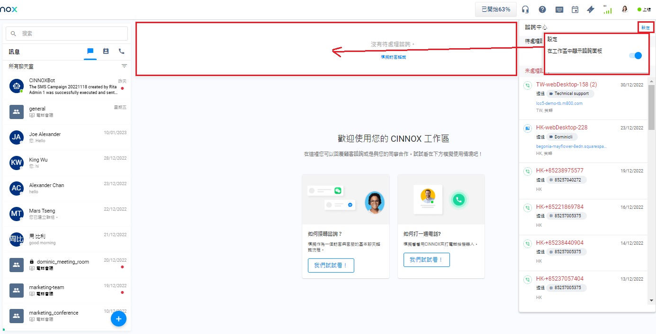Click the filter icon beside 所有聊天室
The height and width of the screenshot is (334, 656).
124,66
